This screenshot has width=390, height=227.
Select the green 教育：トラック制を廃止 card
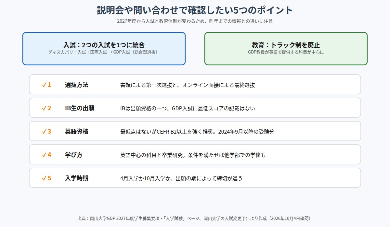(286, 49)
